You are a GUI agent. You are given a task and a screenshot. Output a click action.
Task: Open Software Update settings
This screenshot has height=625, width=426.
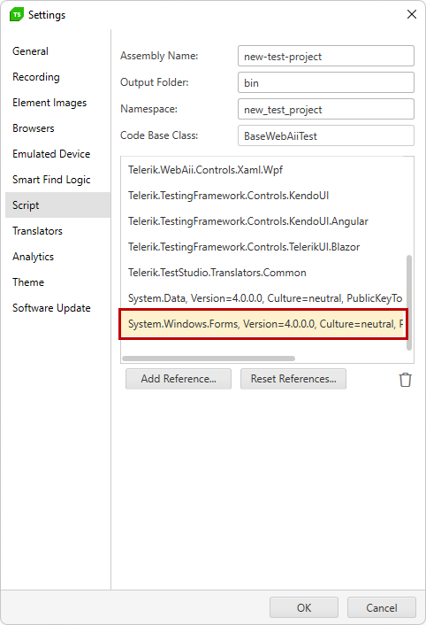pos(57,308)
